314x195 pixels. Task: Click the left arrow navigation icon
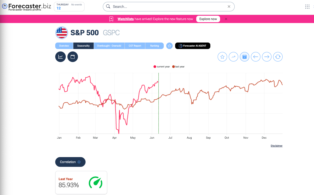256,57
